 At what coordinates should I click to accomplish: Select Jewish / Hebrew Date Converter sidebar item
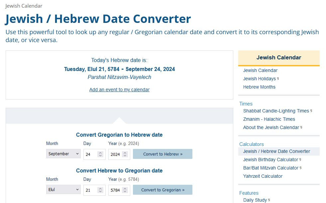click(276, 151)
